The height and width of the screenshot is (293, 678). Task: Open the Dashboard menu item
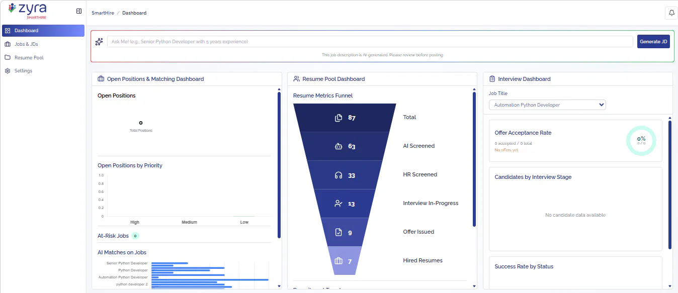coord(43,31)
